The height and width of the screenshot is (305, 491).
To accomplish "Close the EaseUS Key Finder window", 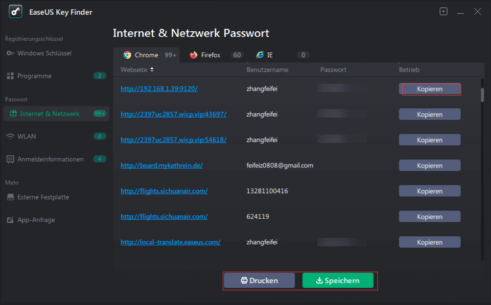I will coord(477,12).
